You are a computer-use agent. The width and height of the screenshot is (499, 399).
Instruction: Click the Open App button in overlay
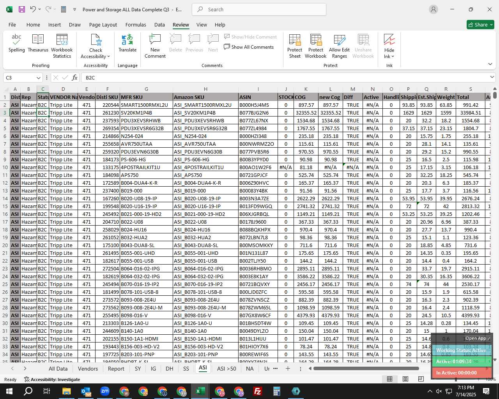(477, 338)
